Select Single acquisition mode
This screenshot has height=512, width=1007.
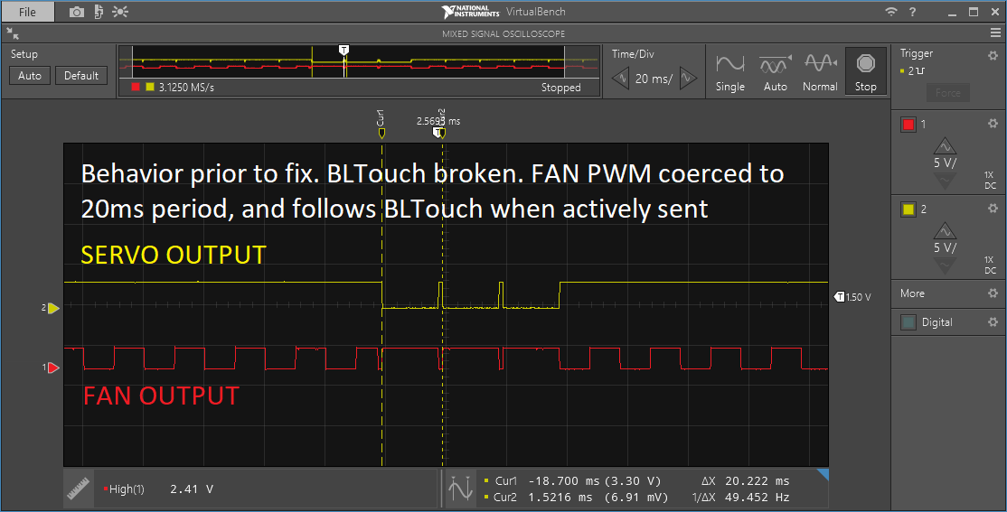coord(730,72)
